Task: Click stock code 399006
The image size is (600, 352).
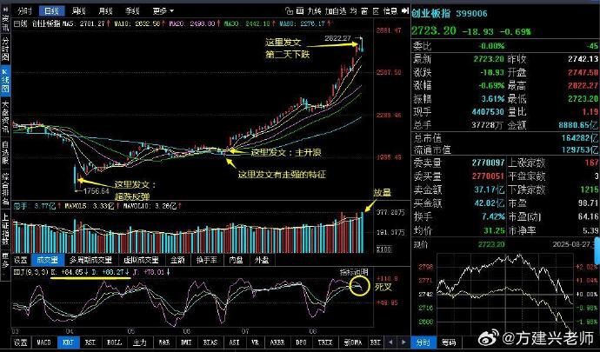Action: click(x=472, y=14)
